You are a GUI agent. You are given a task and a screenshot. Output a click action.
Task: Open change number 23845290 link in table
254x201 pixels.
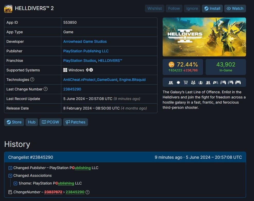[x=72, y=89]
